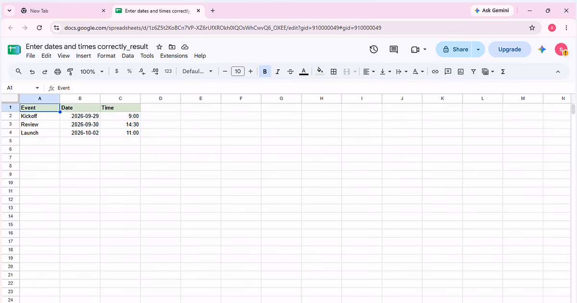This screenshot has height=303, width=577.
Task: Select the Paint format roller icon
Action: click(x=70, y=71)
